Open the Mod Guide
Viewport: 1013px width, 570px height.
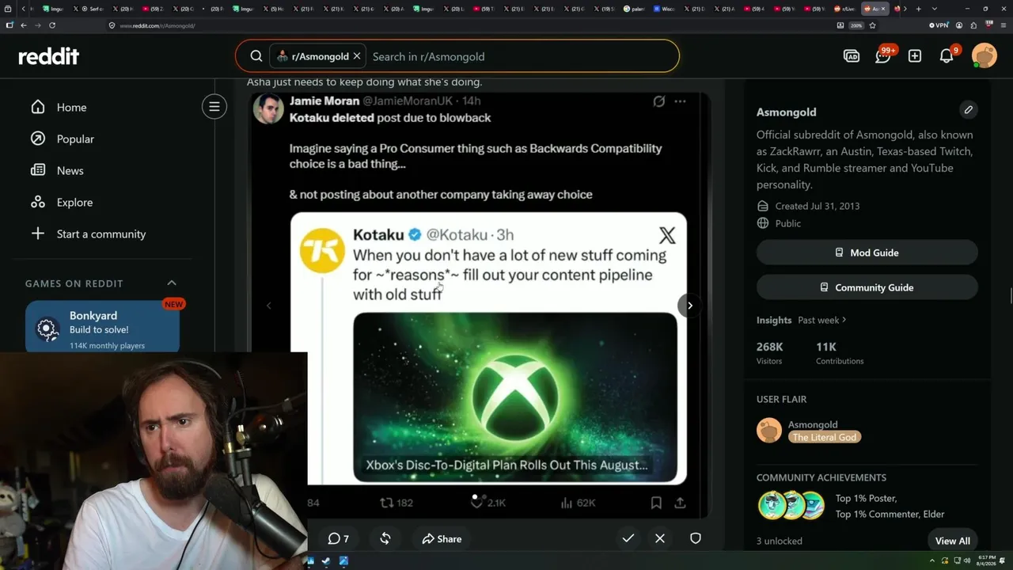pos(867,253)
